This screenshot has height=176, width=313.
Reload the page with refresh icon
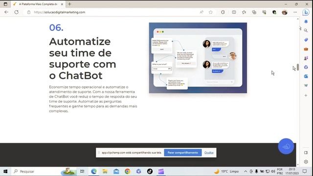pos(16,12)
